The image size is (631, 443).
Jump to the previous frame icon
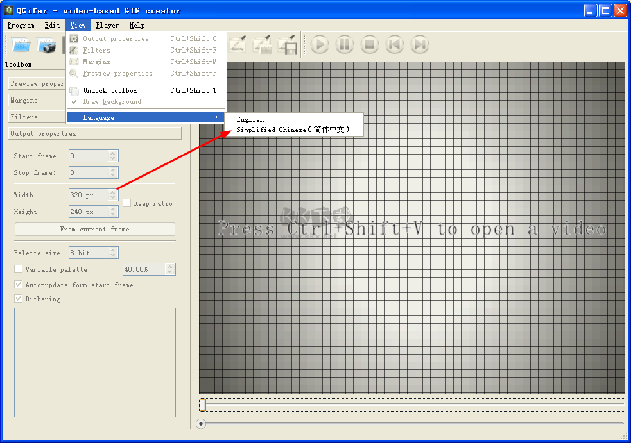tap(394, 44)
